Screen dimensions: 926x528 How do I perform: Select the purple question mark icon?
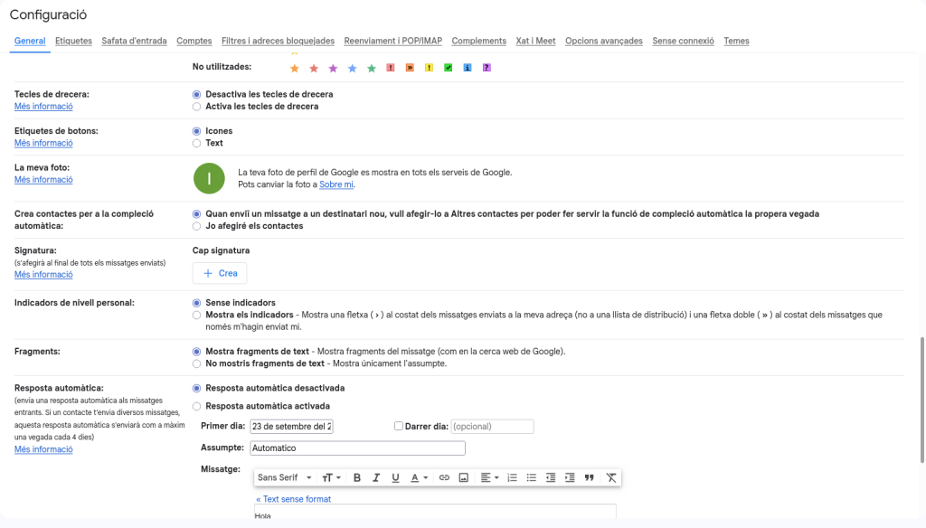[487, 68]
